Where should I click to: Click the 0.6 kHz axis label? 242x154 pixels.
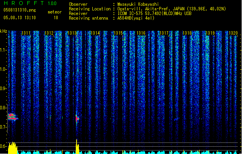coord(3,146)
